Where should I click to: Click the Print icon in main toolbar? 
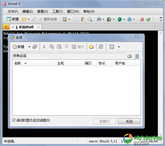pyautogui.click(x=99, y=19)
